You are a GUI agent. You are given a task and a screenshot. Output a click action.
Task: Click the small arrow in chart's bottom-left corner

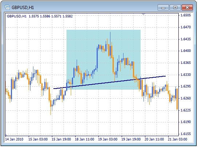pyautogui.click(x=6, y=135)
